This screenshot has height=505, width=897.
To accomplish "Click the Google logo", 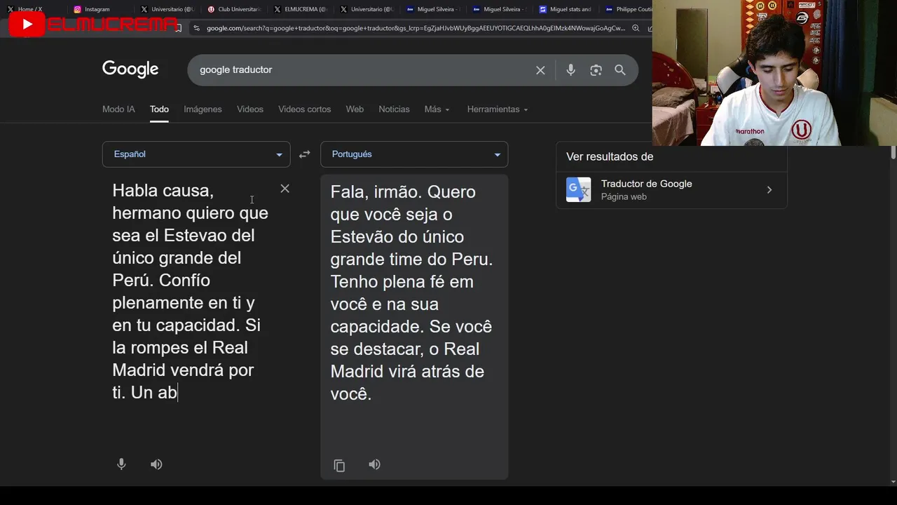I will click(x=130, y=69).
